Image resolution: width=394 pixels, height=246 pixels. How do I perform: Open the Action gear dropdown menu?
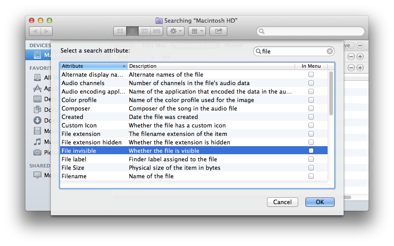(x=176, y=31)
